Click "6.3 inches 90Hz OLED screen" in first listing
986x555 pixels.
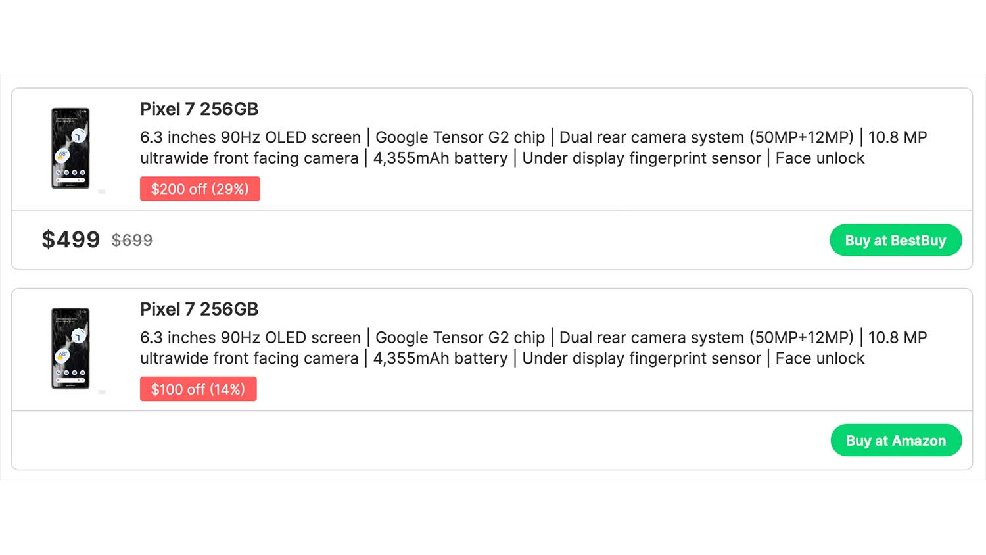(x=250, y=137)
